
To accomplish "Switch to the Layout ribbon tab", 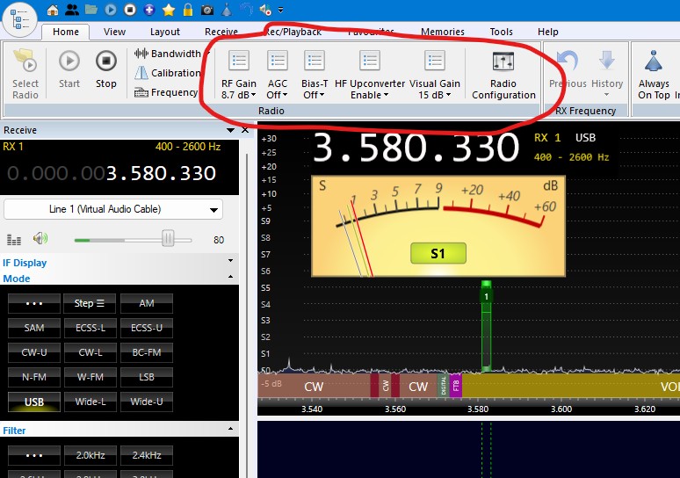I will click(165, 32).
